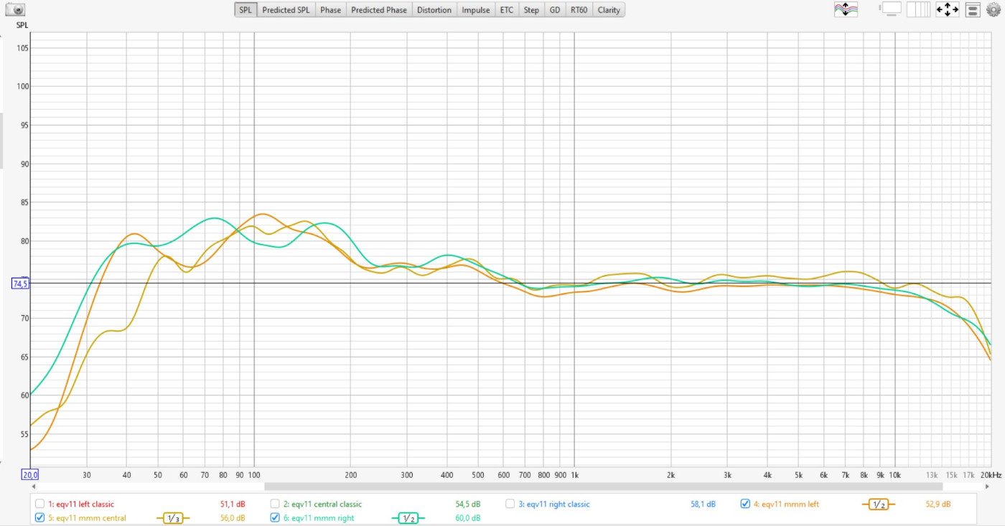Click the separate traces offset icon
Screen dimensions: 1005x526
click(845, 10)
